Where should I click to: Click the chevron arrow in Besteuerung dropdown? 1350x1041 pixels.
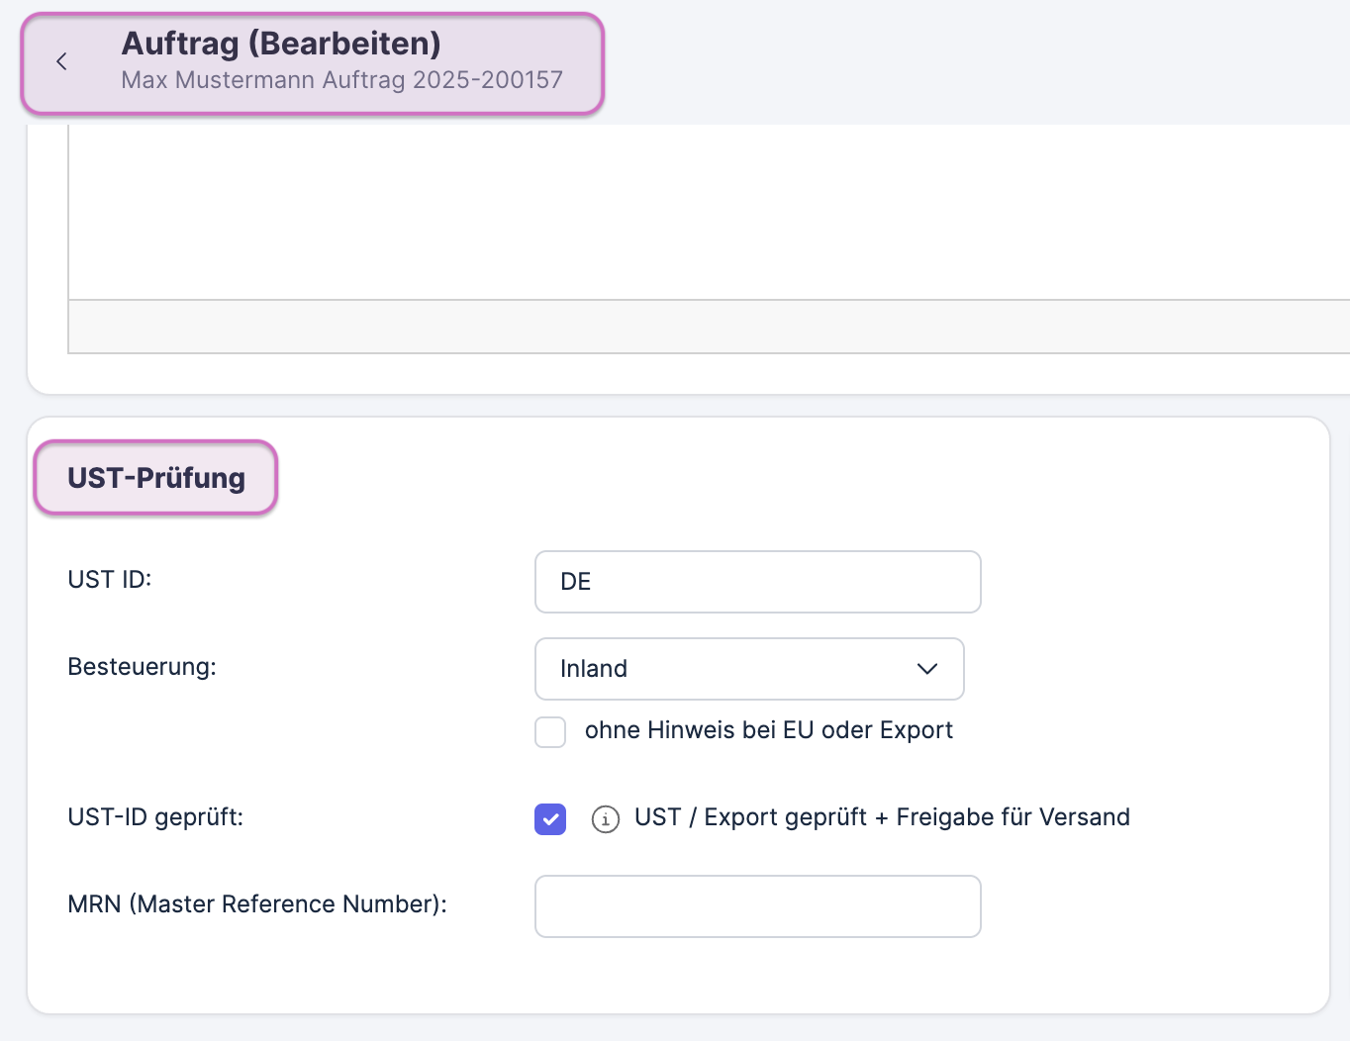click(926, 669)
